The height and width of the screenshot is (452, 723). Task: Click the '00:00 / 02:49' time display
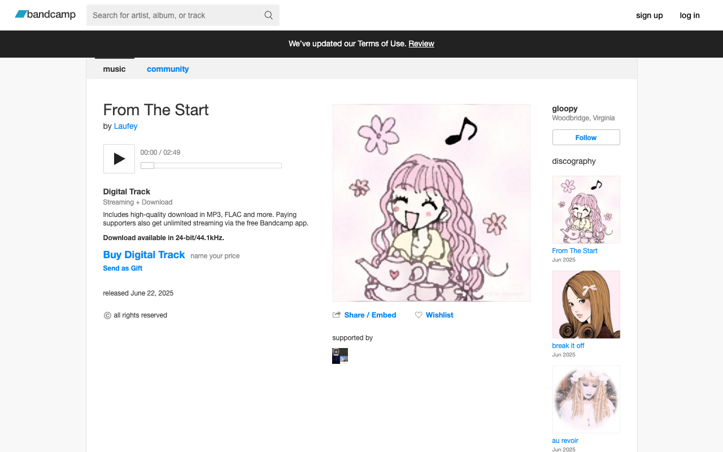click(x=160, y=153)
